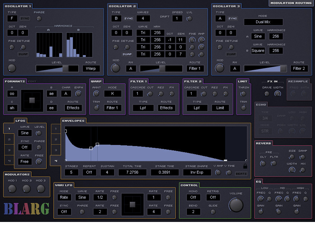Click the Formants Edit button

click(x=32, y=81)
